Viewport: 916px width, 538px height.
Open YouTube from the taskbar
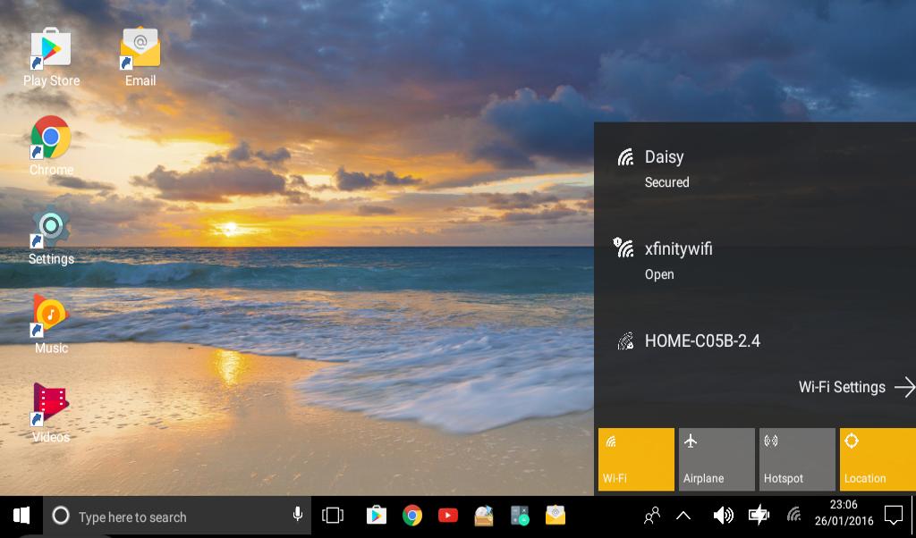point(448,516)
